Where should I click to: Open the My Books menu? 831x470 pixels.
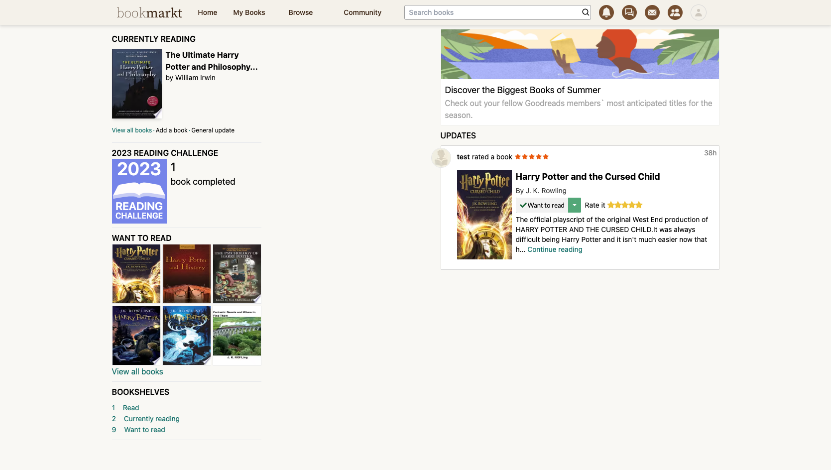tap(249, 12)
